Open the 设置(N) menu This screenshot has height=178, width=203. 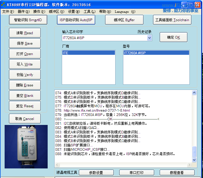click(x=74, y=12)
